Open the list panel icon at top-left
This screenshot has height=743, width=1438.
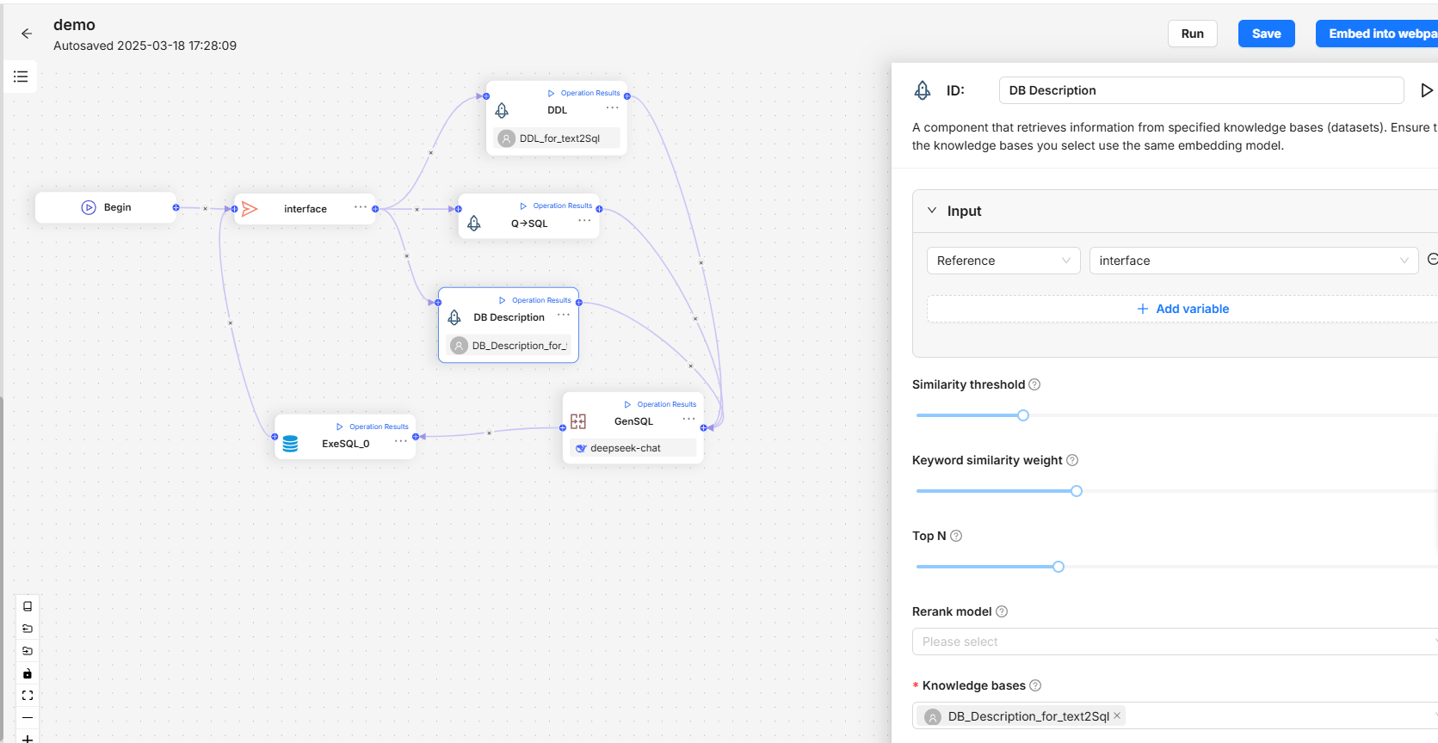(21, 77)
